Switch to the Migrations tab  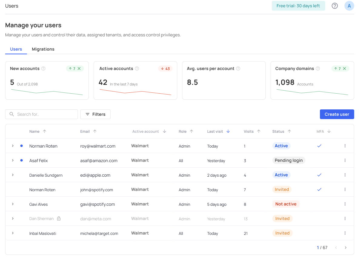pyautogui.click(x=43, y=49)
